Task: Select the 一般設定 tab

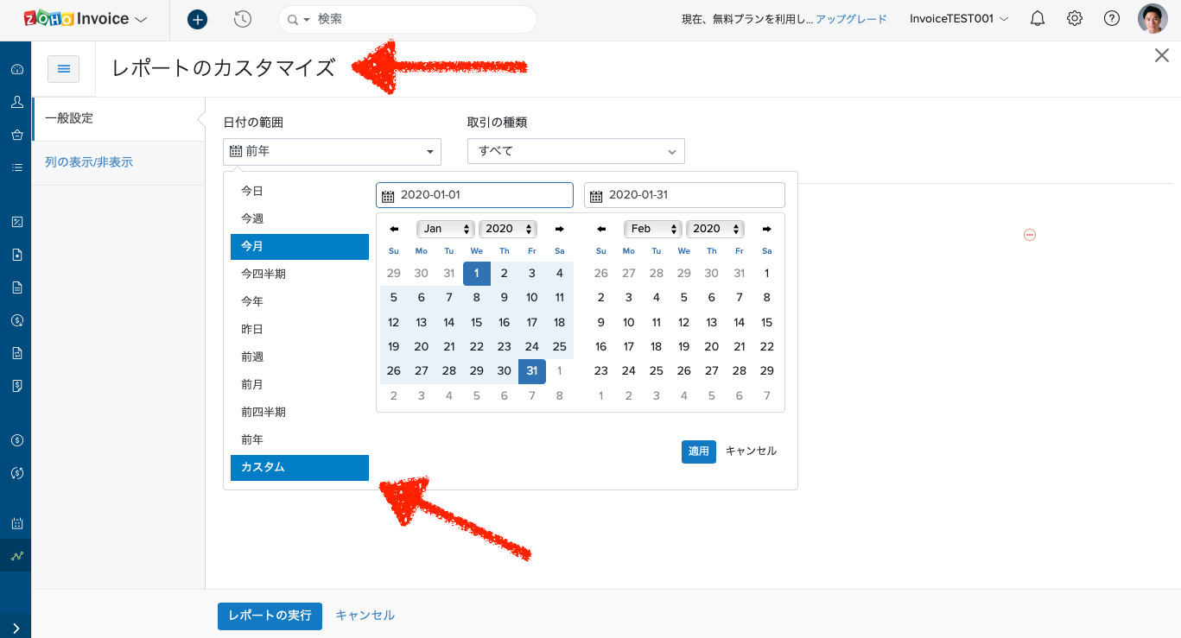Action: 118,118
